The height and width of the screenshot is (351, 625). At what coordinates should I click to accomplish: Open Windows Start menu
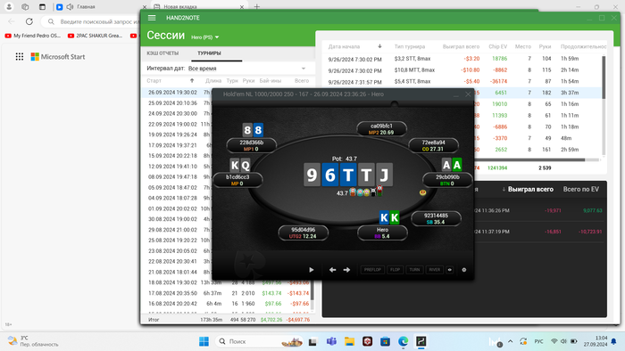coord(204,341)
